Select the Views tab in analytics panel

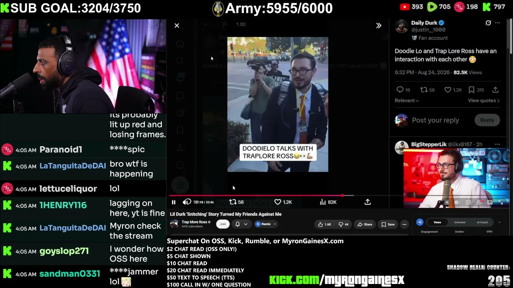tap(437, 222)
